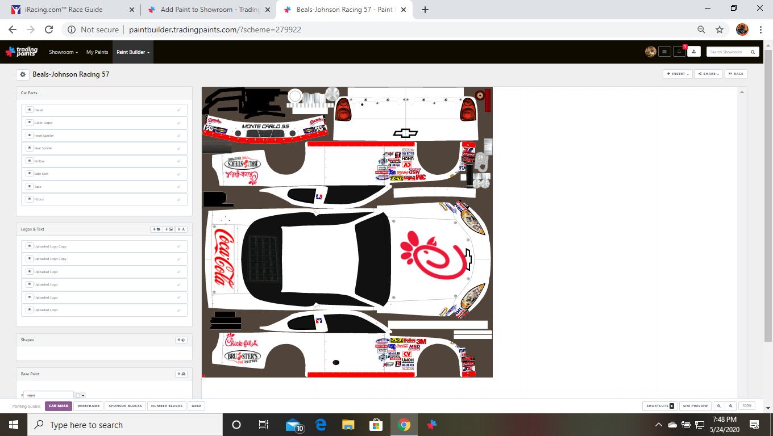Click the Trading Paints logo

coord(22,52)
